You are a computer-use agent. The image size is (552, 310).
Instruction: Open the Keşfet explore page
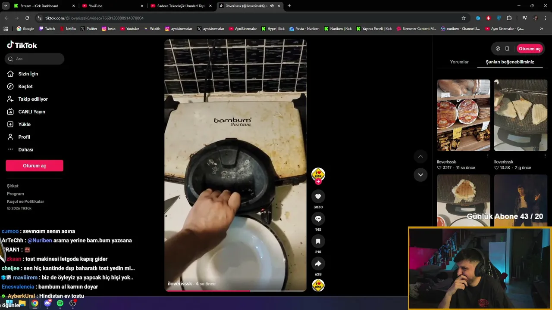(20, 87)
